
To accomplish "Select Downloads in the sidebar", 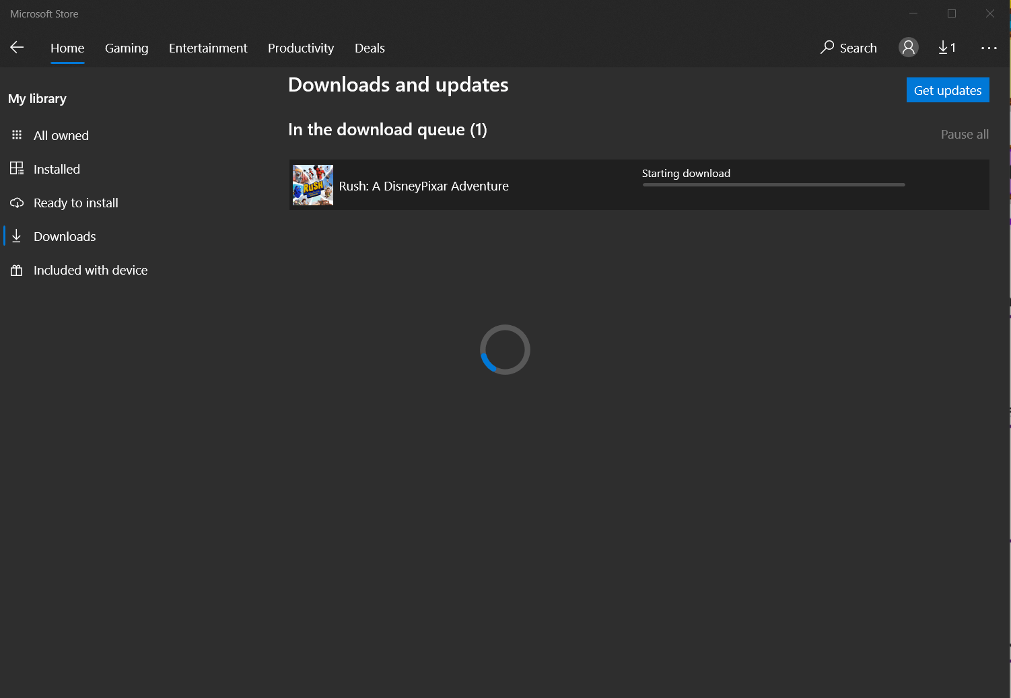I will pyautogui.click(x=65, y=236).
